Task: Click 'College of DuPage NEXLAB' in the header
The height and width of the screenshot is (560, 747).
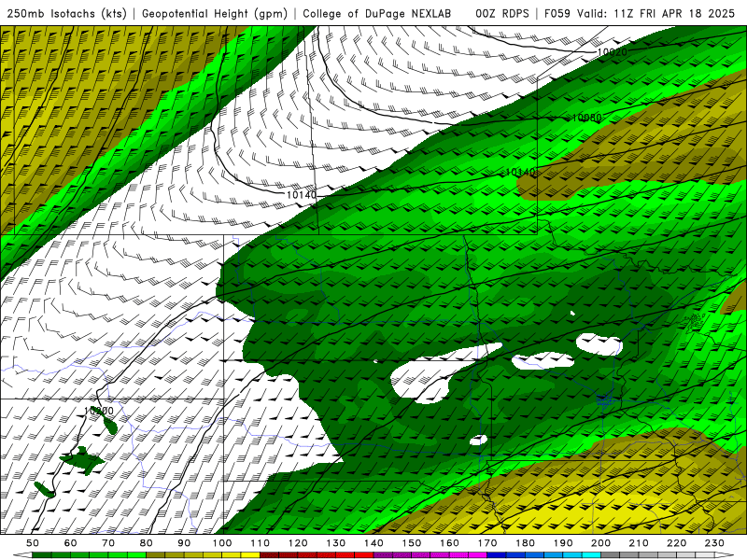Action: 377,14
